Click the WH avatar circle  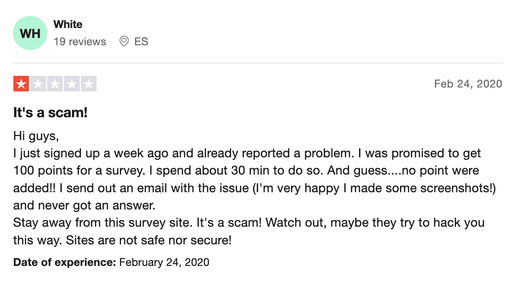[x=30, y=33]
